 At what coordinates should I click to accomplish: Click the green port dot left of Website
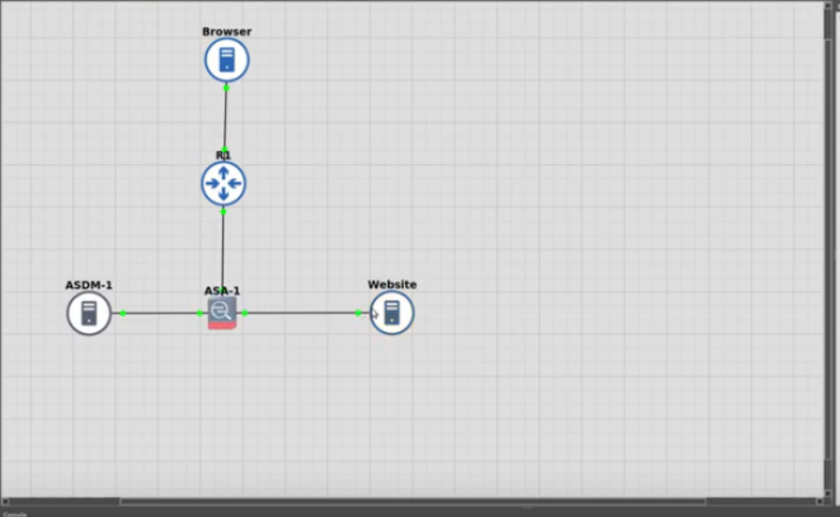point(358,312)
